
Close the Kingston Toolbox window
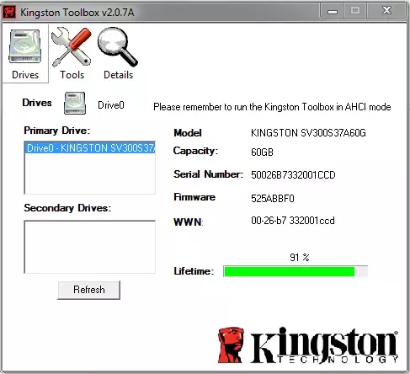tap(386, 11)
